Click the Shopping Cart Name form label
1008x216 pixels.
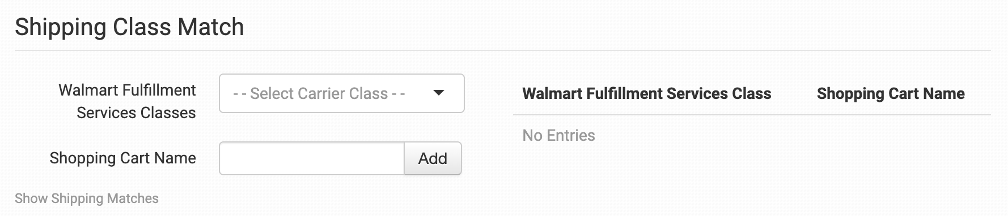point(122,158)
